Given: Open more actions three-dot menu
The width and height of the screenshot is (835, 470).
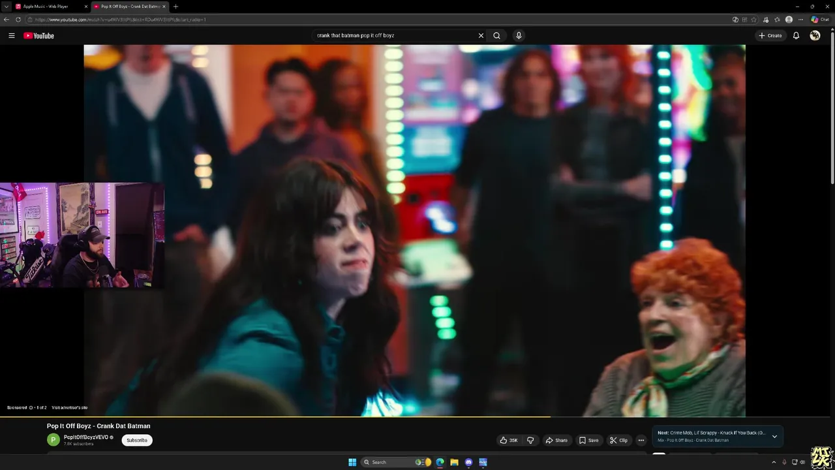Looking at the screenshot, I should 641,440.
